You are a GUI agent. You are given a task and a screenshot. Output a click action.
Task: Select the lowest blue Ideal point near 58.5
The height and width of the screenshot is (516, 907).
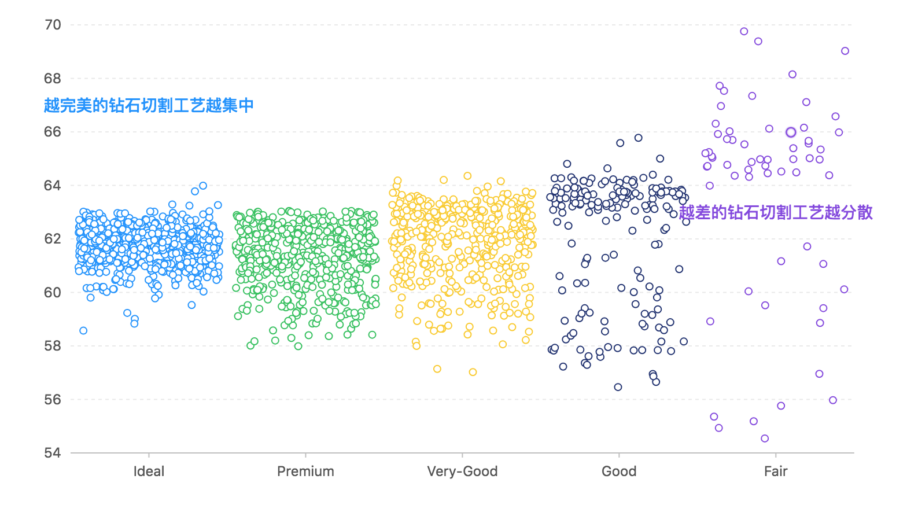tap(83, 331)
